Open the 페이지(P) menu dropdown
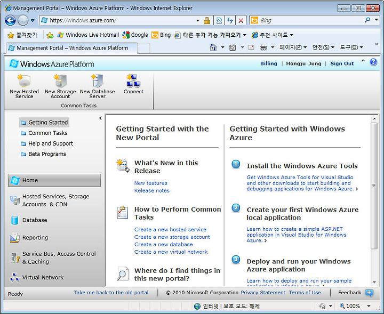The width and height of the screenshot is (384, 314). click(293, 47)
